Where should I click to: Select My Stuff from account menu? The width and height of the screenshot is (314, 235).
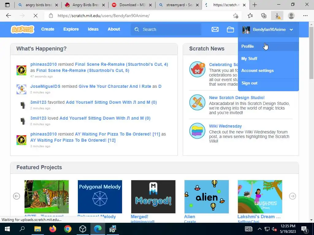click(268, 58)
